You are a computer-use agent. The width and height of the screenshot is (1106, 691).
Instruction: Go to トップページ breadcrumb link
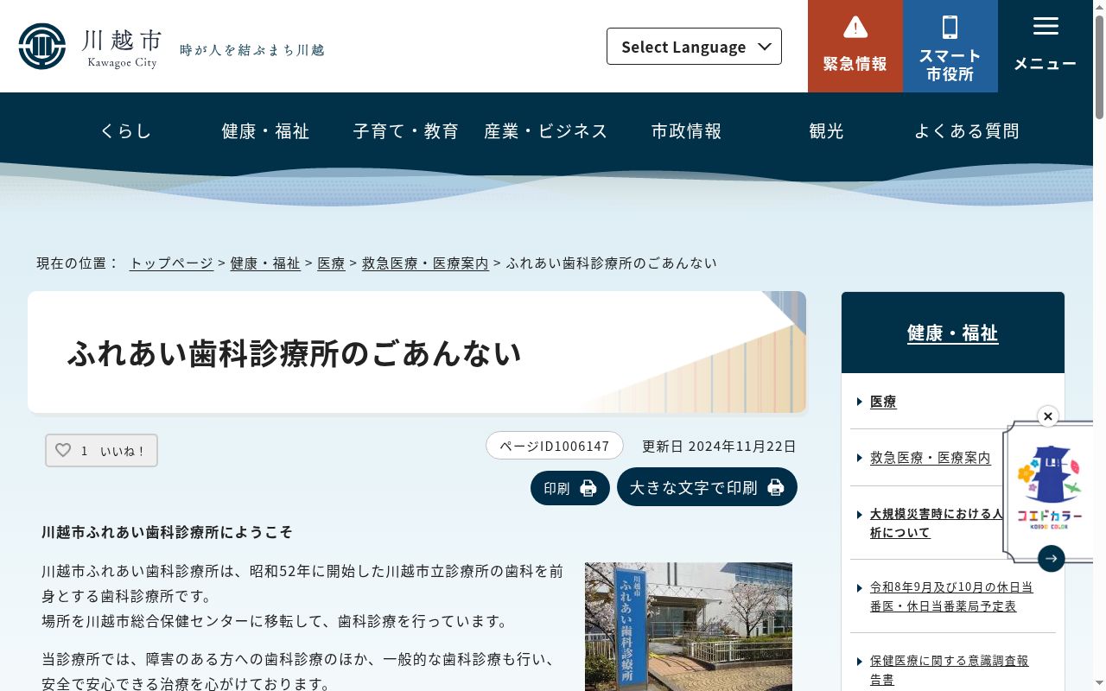[171, 263]
